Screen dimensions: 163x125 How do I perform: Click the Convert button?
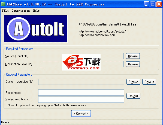point(81,114)
